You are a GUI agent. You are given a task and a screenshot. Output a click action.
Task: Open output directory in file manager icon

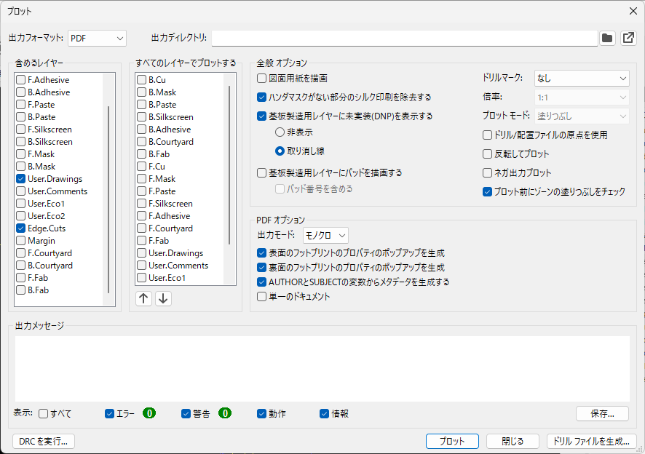pos(628,38)
